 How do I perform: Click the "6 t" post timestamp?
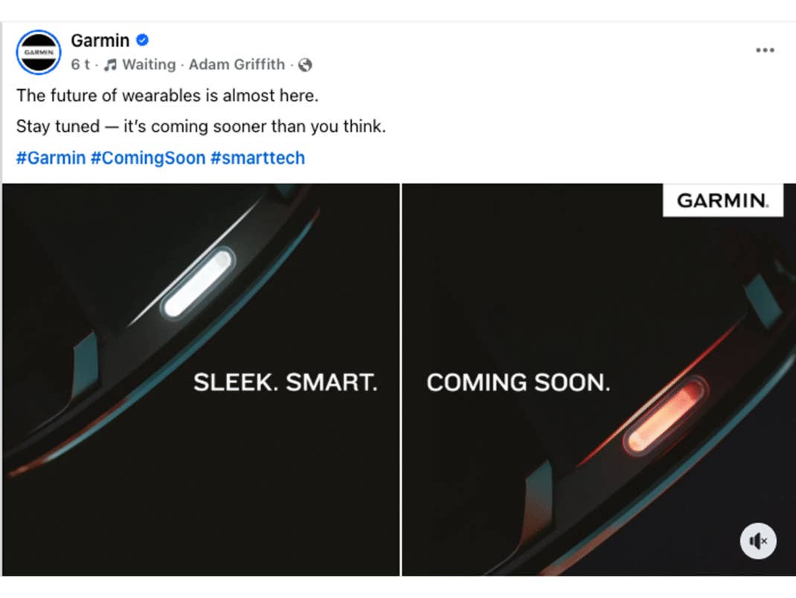80,65
